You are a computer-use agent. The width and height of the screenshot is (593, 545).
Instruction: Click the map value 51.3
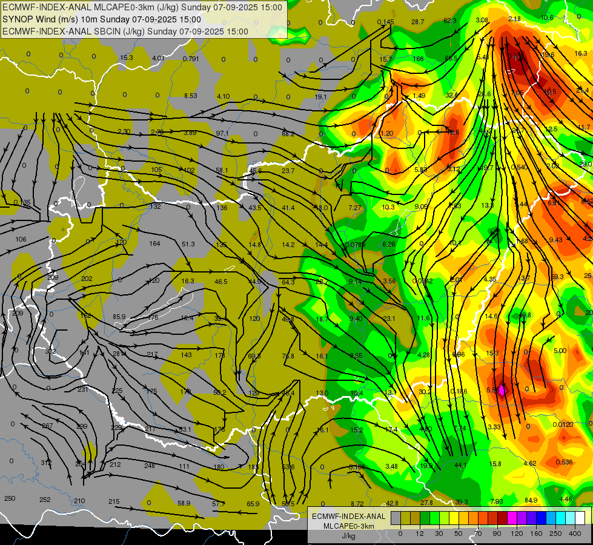[188, 244]
